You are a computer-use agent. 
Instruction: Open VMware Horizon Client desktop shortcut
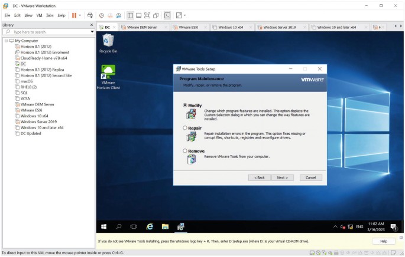pos(108,73)
